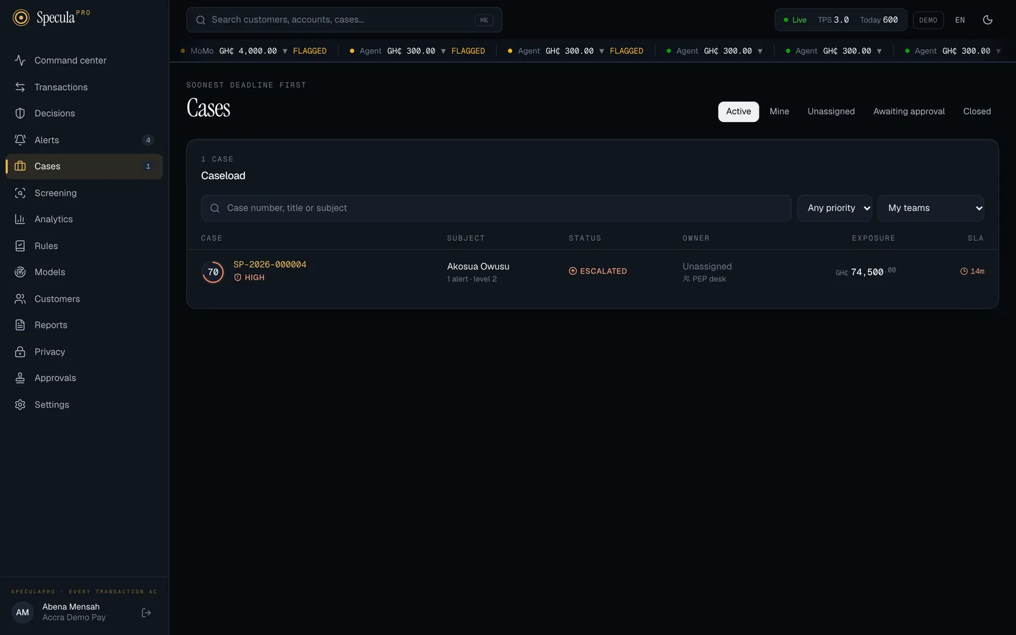
Task: Click the PEP desk owner label
Action: pyautogui.click(x=704, y=279)
